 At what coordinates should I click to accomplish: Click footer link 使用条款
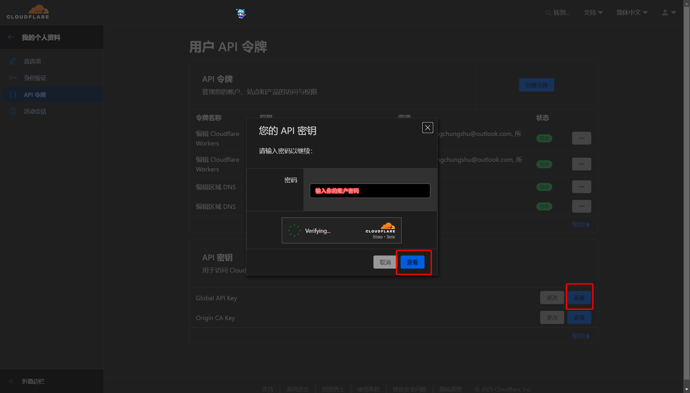(369, 389)
